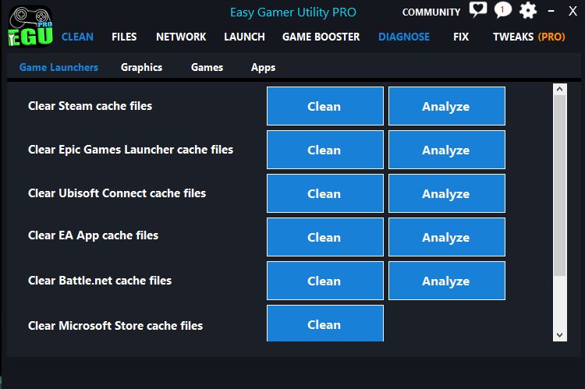Minimize the Easy Gamer Utility window
This screenshot has height=389, width=585.
552,12
